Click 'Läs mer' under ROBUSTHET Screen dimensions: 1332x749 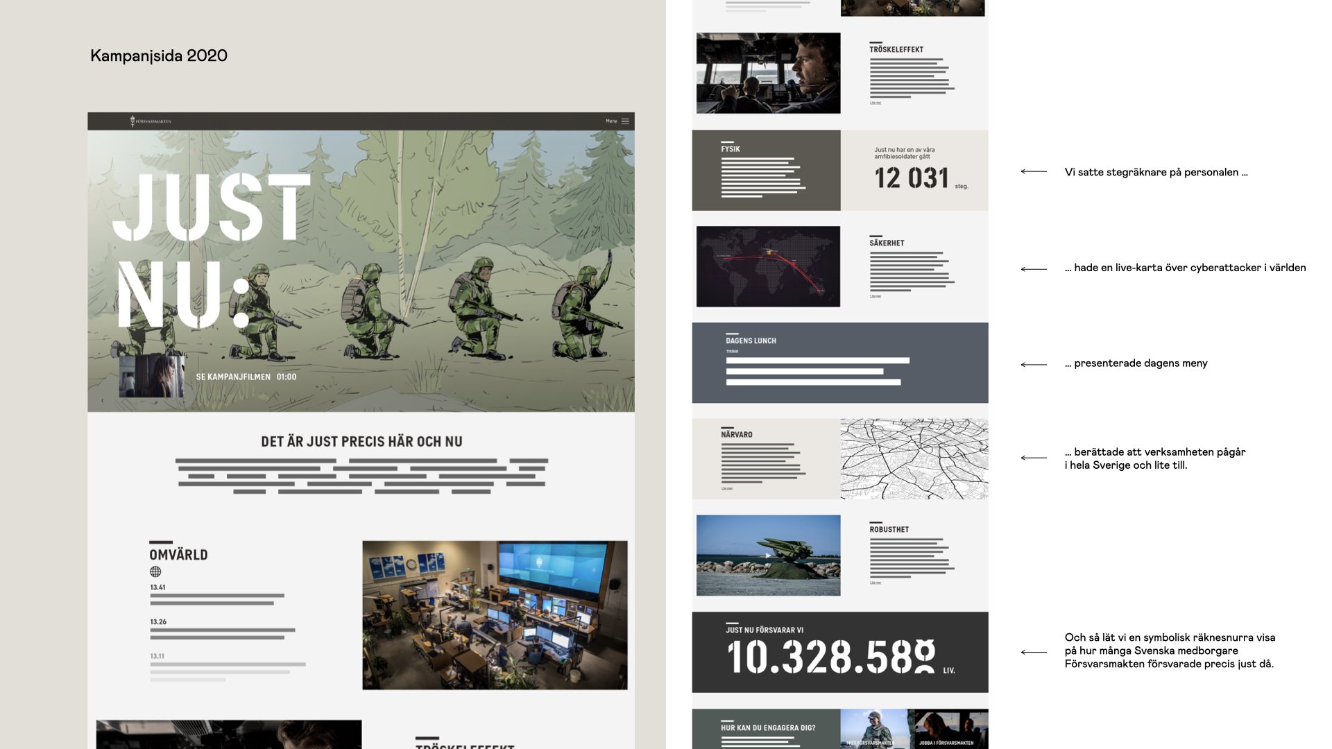[x=876, y=583]
